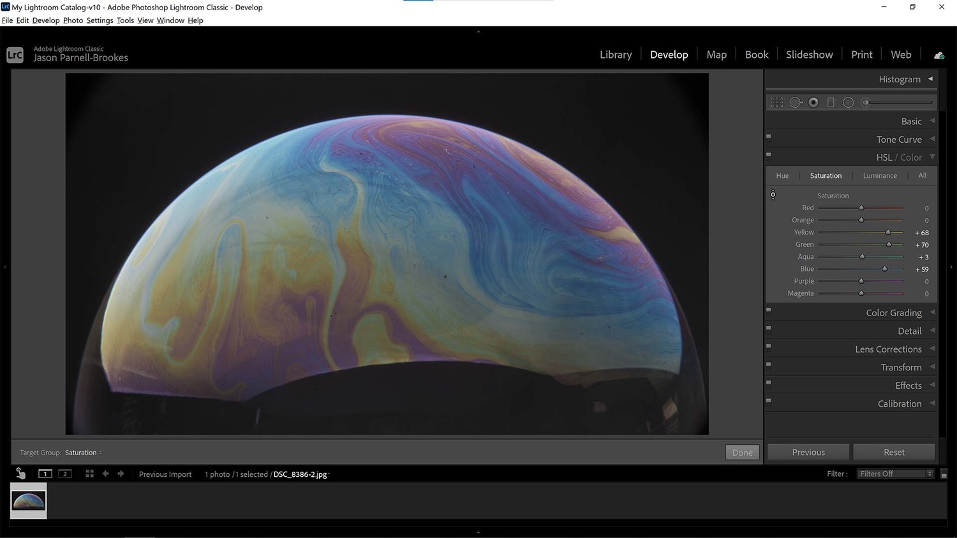Switch to Color mode in HSL / Color header
The width and height of the screenshot is (957, 538).
[x=911, y=157]
